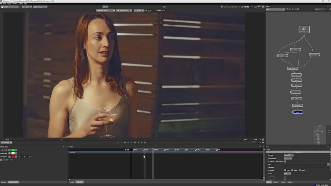Click the timeline horizontal scrollbar
The width and height of the screenshot is (331, 186).
point(166,180)
